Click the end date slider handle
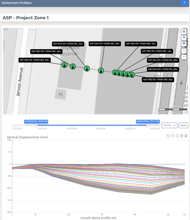 tap(148, 125)
